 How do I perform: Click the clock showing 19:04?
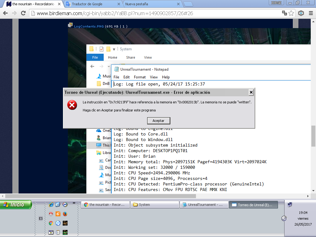click(x=303, y=213)
